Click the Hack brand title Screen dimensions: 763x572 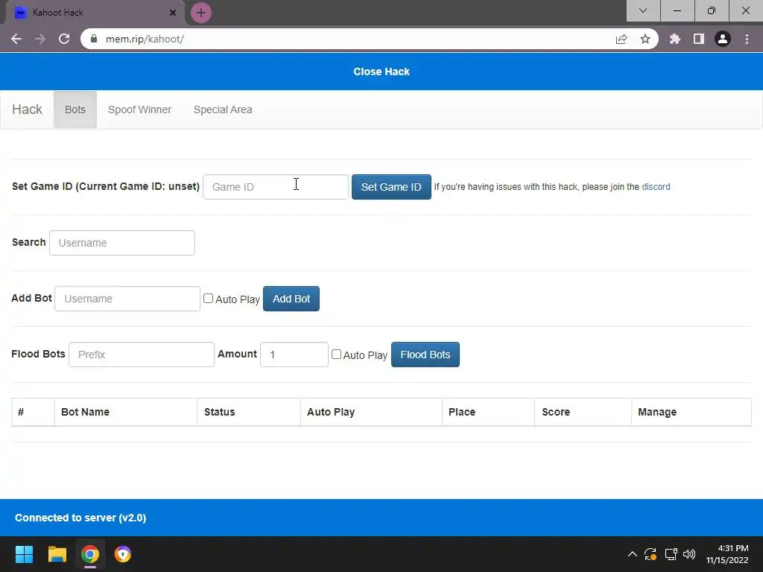[x=28, y=109]
